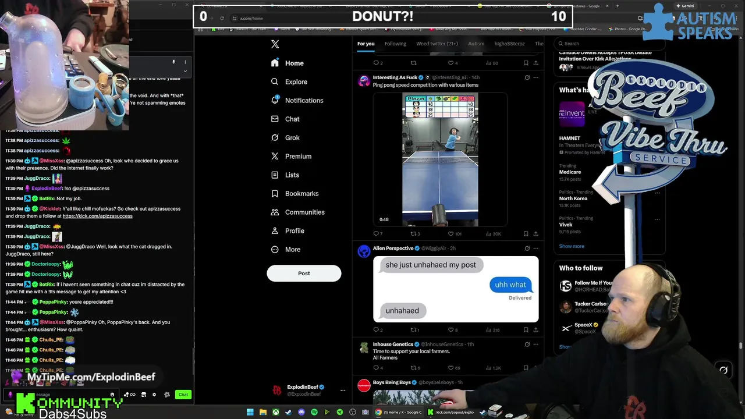745x419 pixels.
Task: Reply to the Alien Perspective post
Action: [377, 330]
